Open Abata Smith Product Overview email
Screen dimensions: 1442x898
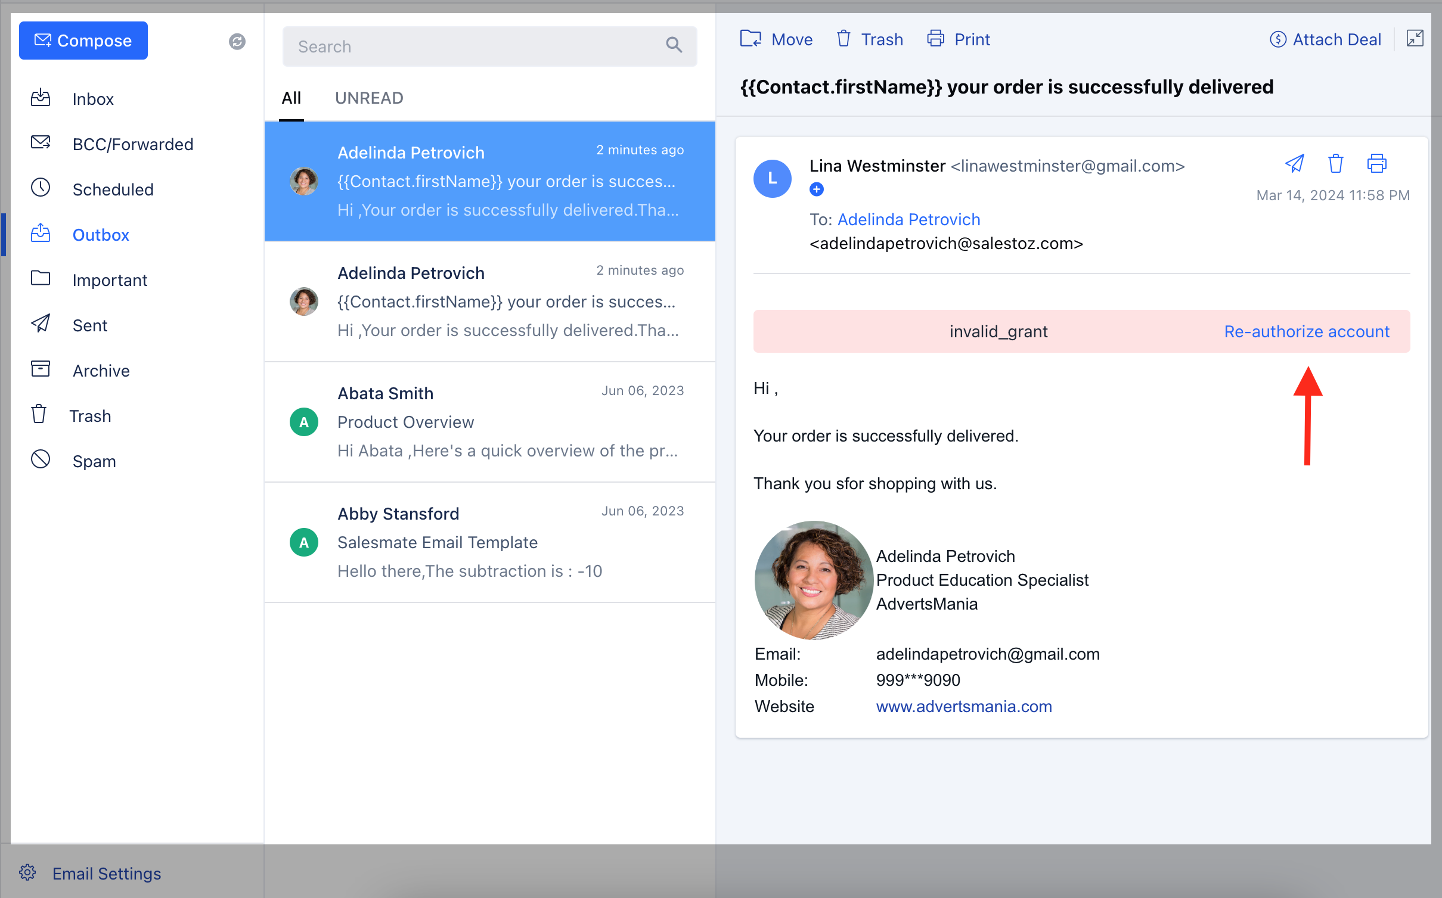pyautogui.click(x=489, y=422)
